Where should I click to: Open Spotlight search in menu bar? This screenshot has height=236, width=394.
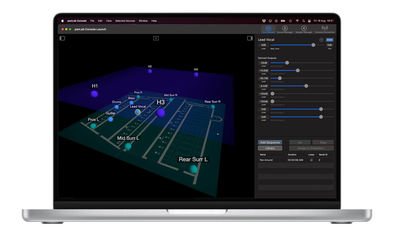click(x=303, y=21)
